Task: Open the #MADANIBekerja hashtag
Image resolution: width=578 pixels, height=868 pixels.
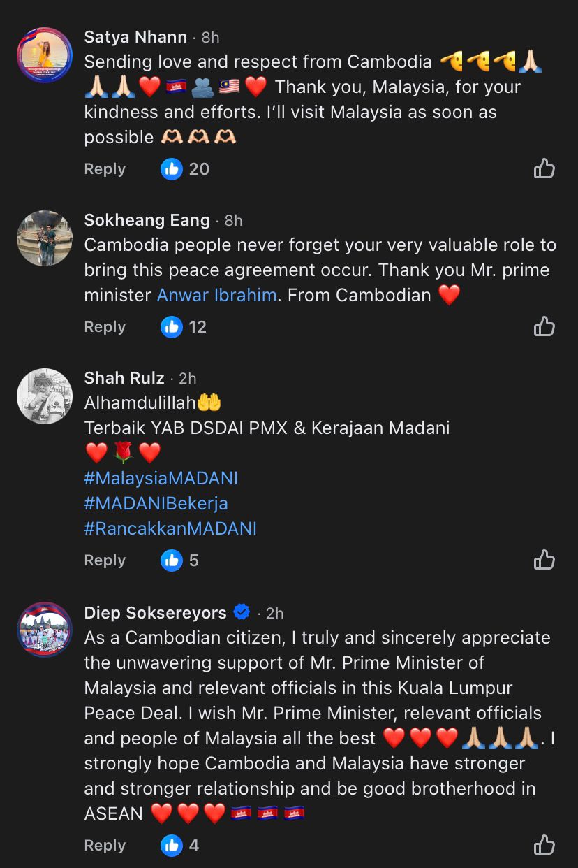Action: (x=156, y=503)
